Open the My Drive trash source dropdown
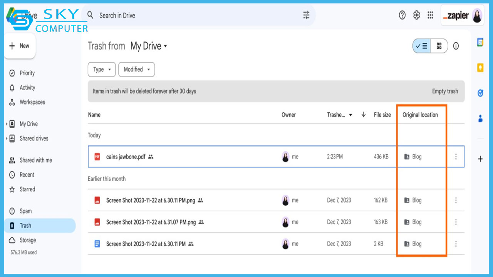The width and height of the screenshot is (493, 277). (149, 46)
